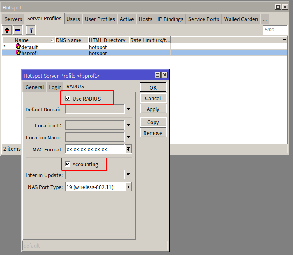
Task: Click the red plus add profile icon
Action: (7, 30)
